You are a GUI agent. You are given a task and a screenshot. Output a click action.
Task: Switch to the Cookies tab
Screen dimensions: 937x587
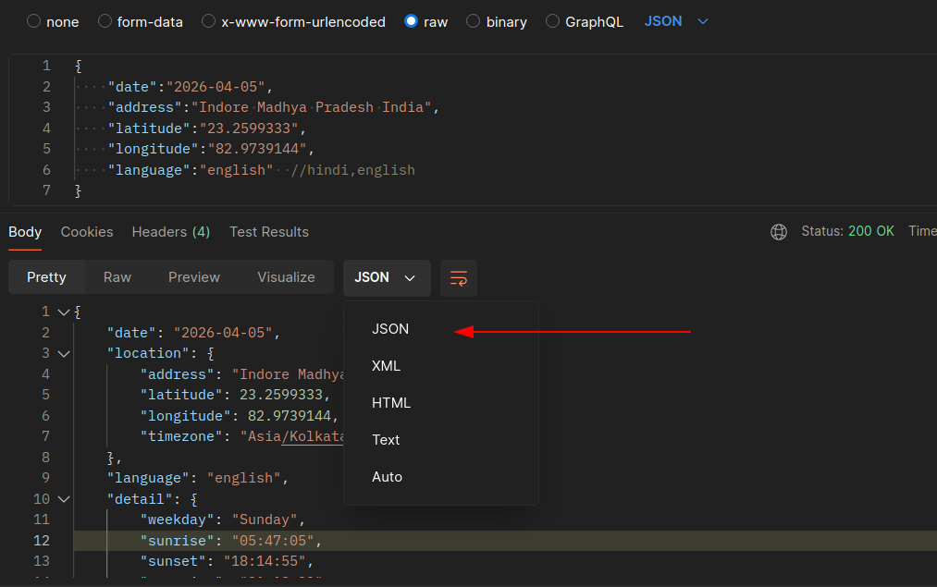(87, 232)
